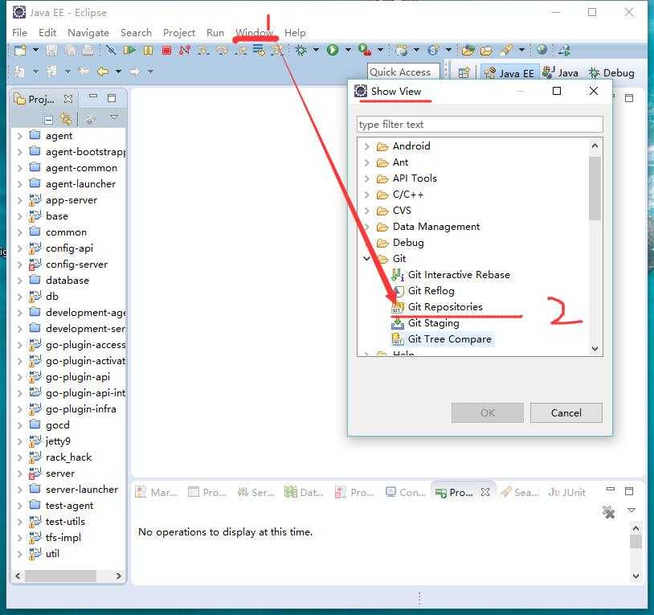Select Git Staging in Show View
Viewport: 654px width, 615px height.
(433, 323)
